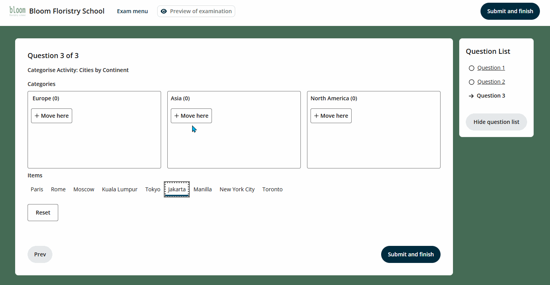Click the status circle beside Question 2
550x285 pixels.
click(472, 82)
